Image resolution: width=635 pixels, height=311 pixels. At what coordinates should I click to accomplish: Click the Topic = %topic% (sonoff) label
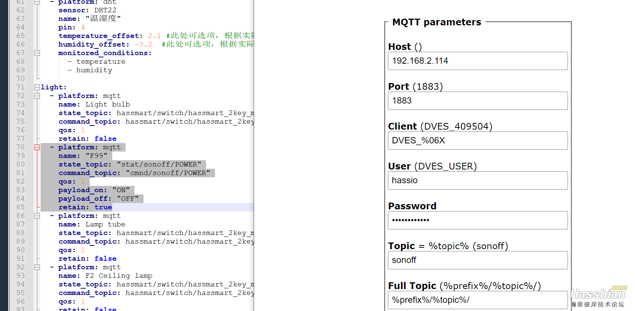pos(448,246)
